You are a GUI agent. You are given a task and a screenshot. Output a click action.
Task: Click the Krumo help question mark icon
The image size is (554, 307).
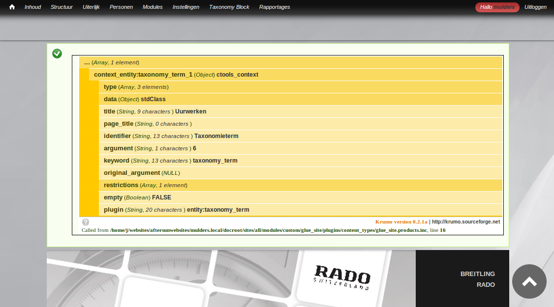point(86,222)
